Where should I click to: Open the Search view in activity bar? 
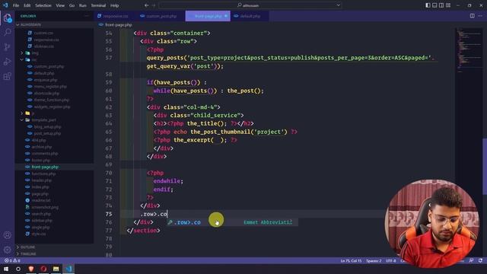pos(7,32)
